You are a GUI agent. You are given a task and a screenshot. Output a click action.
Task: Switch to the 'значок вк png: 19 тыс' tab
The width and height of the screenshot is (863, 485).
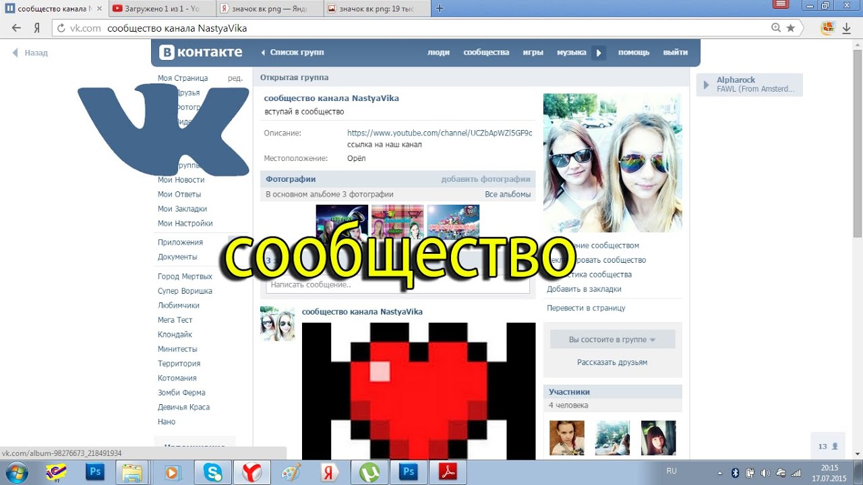coord(376,9)
